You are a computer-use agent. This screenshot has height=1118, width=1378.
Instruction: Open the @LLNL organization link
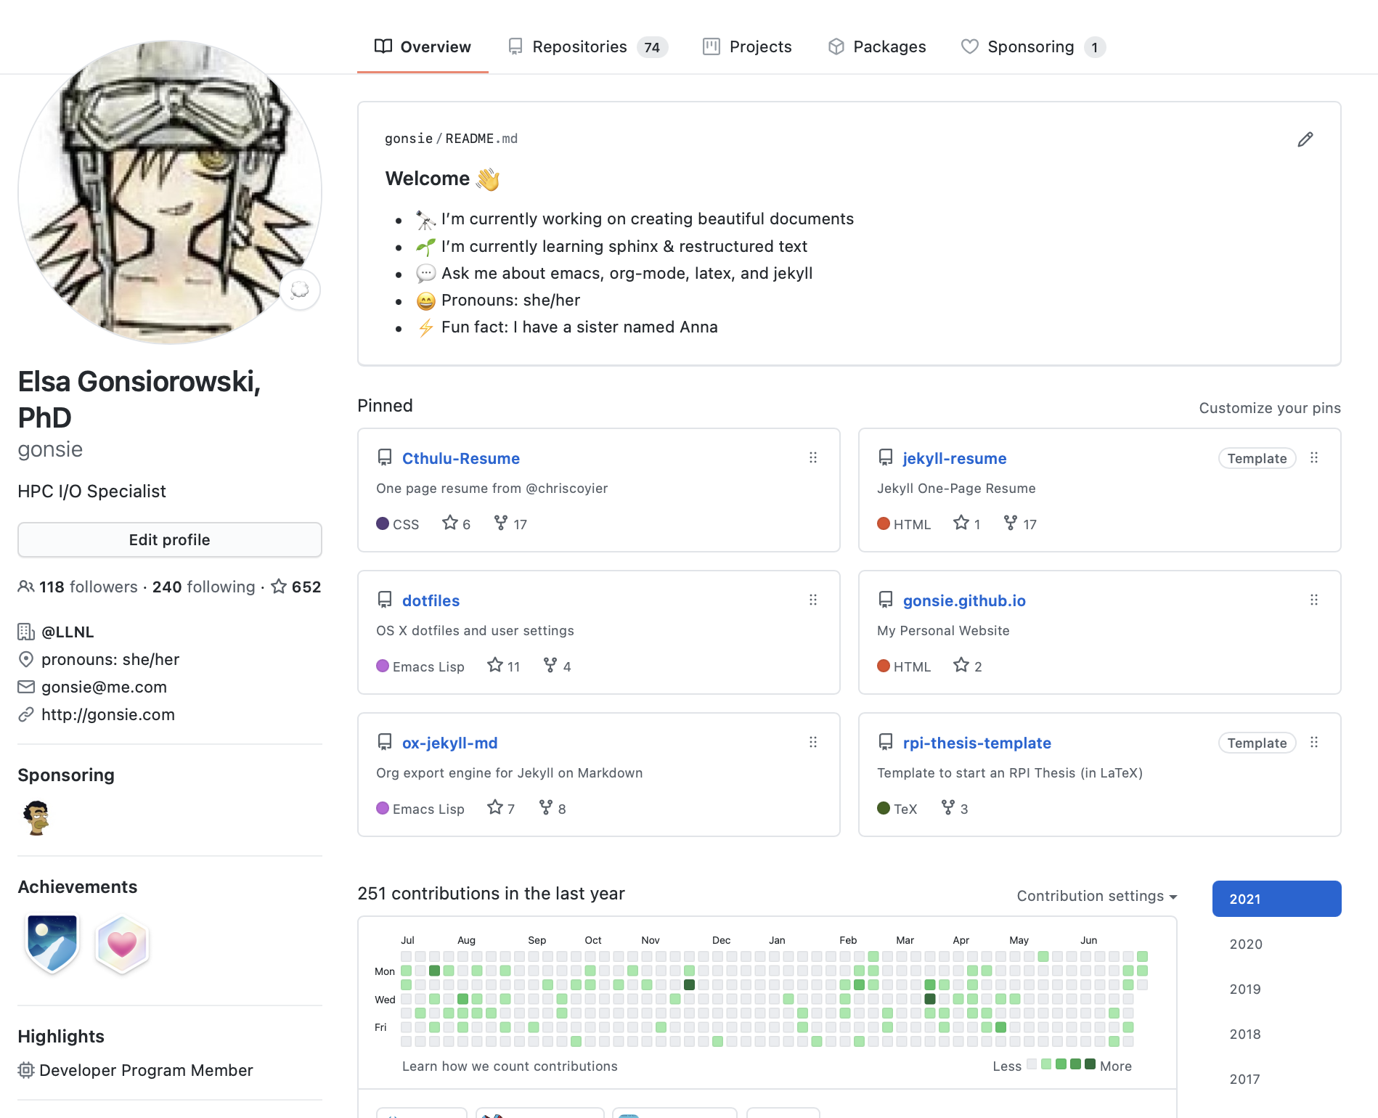tap(68, 632)
